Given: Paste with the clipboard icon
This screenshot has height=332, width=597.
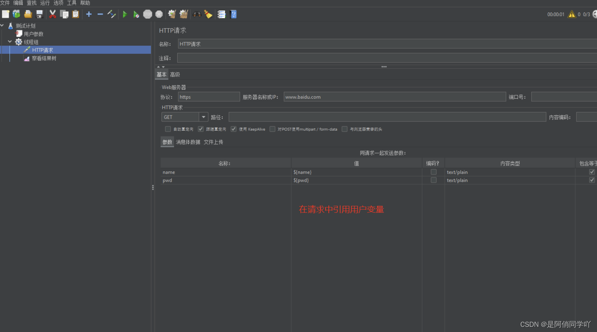Looking at the screenshot, I should point(76,14).
